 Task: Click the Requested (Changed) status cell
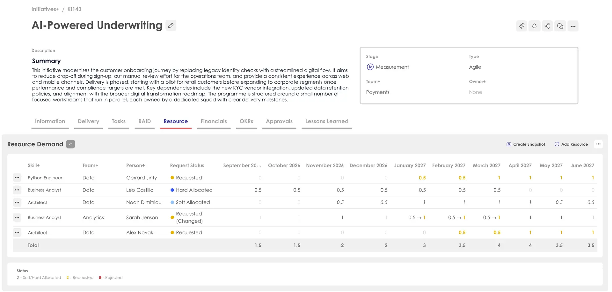tap(187, 218)
